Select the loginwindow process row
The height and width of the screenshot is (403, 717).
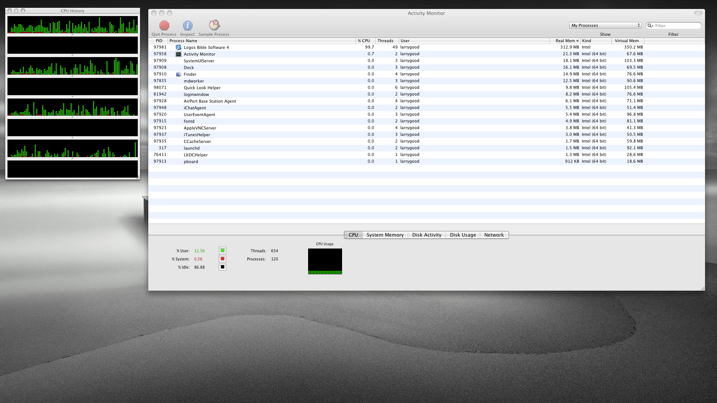click(x=426, y=94)
